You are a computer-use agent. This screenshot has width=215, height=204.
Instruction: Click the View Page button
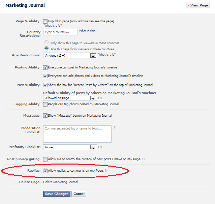(198, 5)
